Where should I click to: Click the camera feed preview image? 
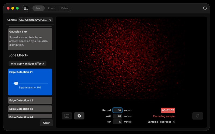(131, 59)
